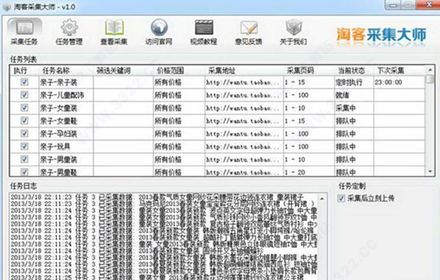Disable 采集后立刻上传 checkbox
The image size is (440, 280).
pos(341,199)
